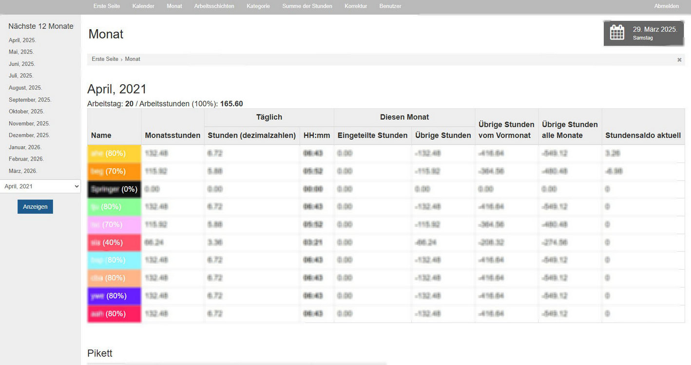The width and height of the screenshot is (691, 365).
Task: Select März, 2026 in the sidebar
Action: coord(23,171)
